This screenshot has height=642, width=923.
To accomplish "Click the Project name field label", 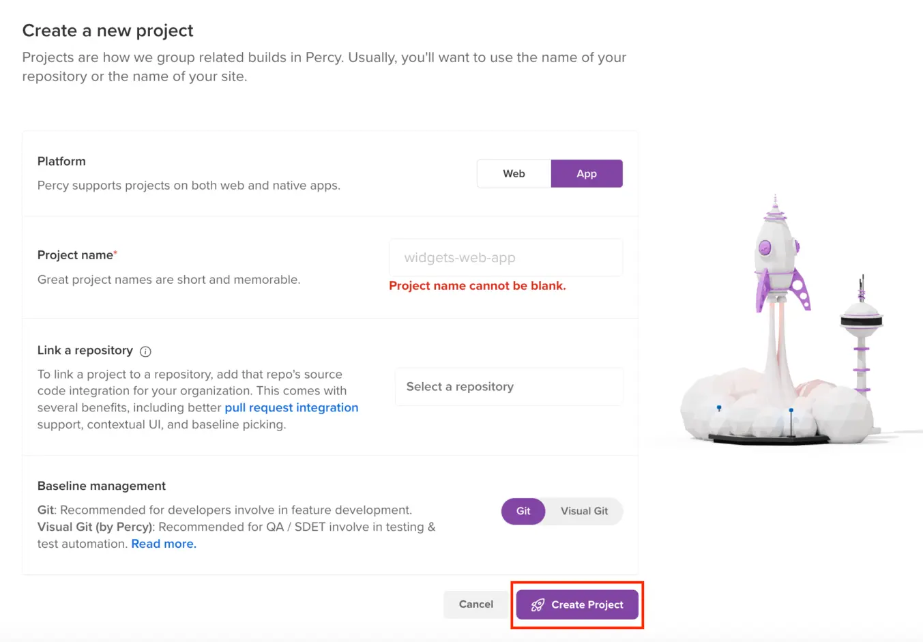I will (x=75, y=255).
